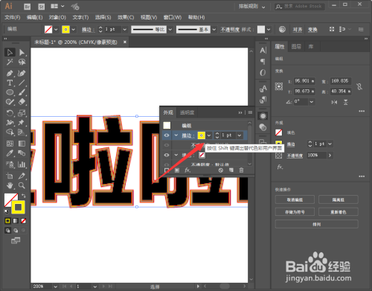The image size is (372, 291).
Task: Select the Direct Selection tool
Action: (22, 52)
